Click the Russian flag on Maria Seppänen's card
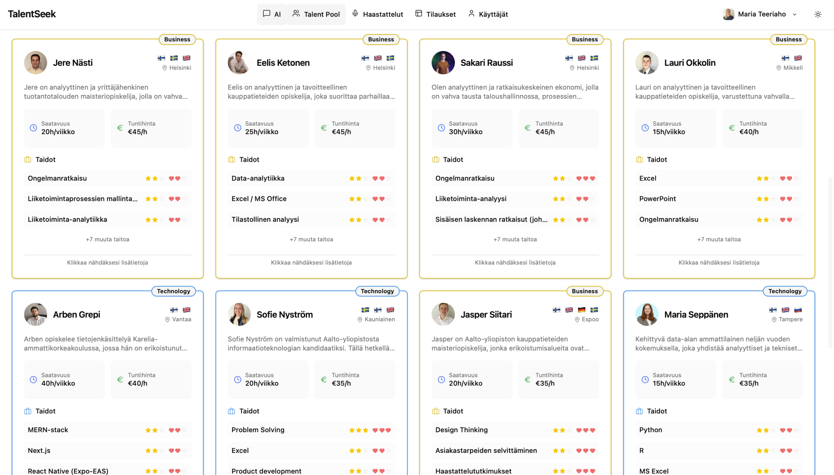This screenshot has width=834, height=475. click(798, 310)
